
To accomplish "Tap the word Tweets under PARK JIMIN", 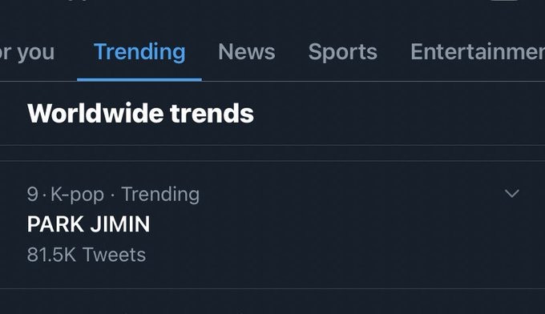I will 114,255.
